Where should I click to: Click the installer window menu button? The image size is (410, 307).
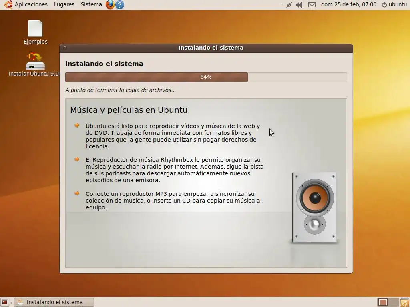pos(65,48)
